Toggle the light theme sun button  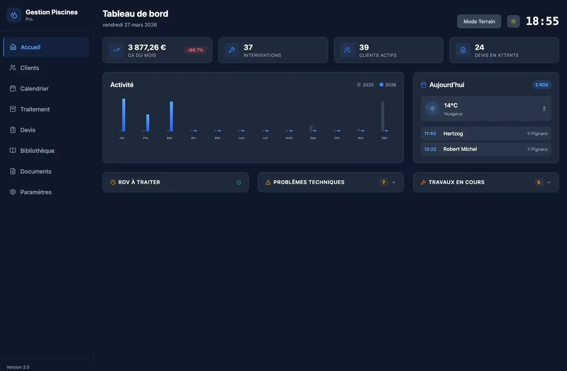(513, 21)
